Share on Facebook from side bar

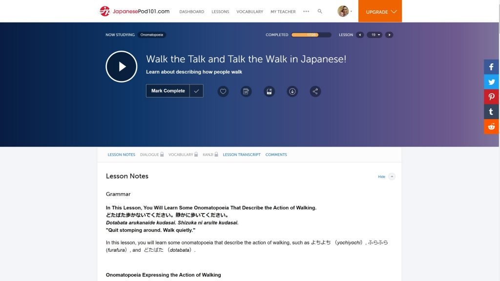pos(491,67)
